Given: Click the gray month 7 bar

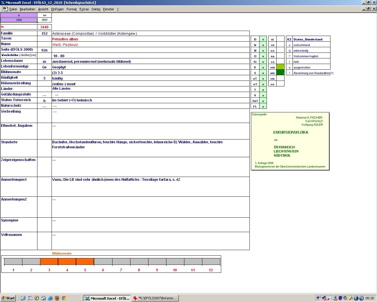Looking at the screenshot, I should [121, 262].
